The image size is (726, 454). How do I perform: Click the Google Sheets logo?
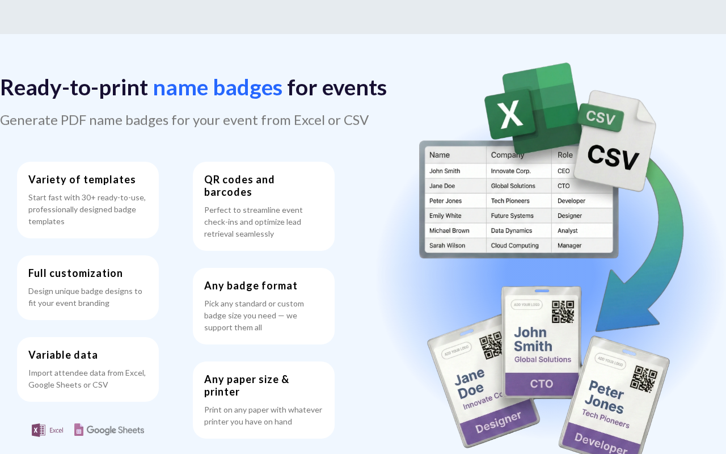(x=109, y=430)
